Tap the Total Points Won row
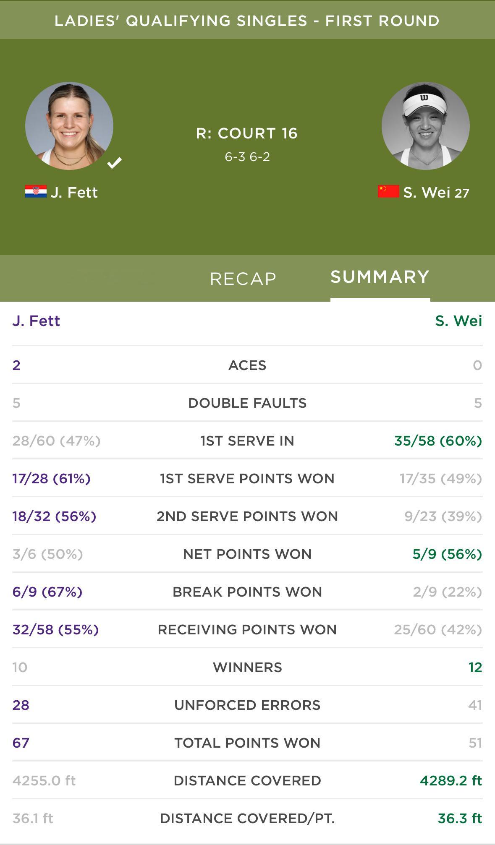The width and height of the screenshot is (495, 845). (x=247, y=743)
